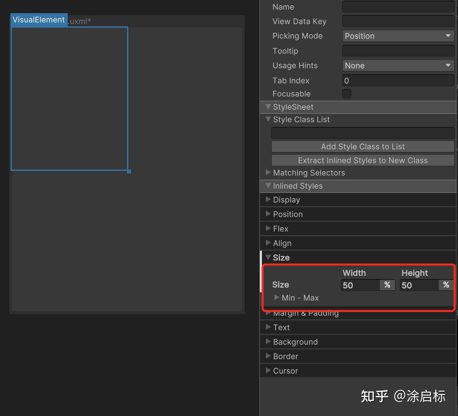Expand the Position style section
This screenshot has width=458, height=416.
point(268,214)
